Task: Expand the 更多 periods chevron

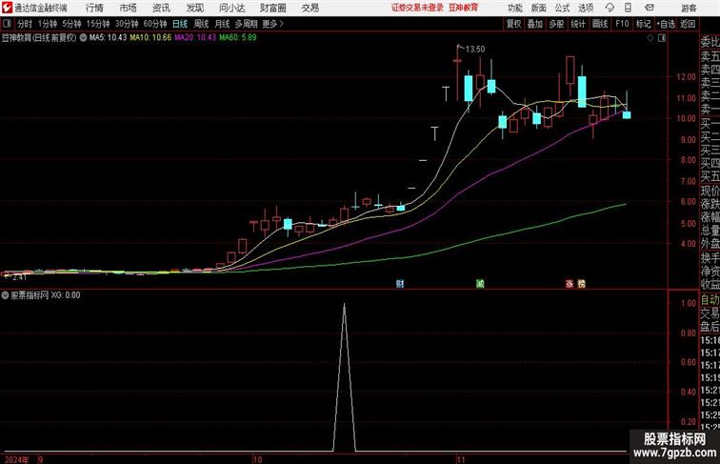Action: click(x=282, y=24)
